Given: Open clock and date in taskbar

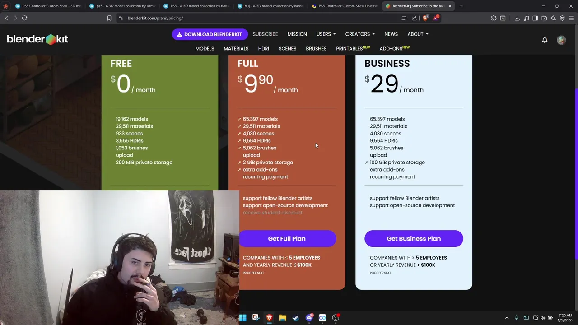Looking at the screenshot, I should (x=565, y=318).
